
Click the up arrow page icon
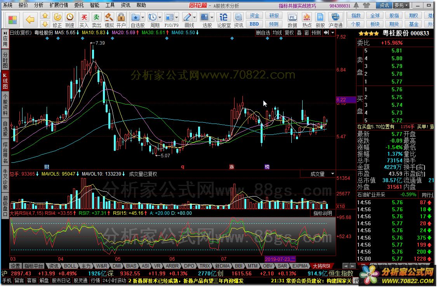45,16
